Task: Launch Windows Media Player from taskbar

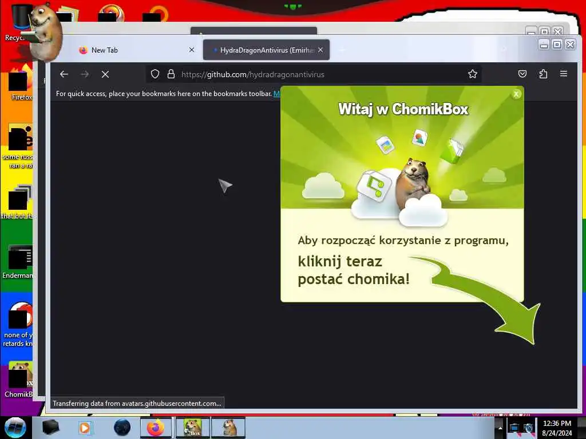Action: [85, 428]
